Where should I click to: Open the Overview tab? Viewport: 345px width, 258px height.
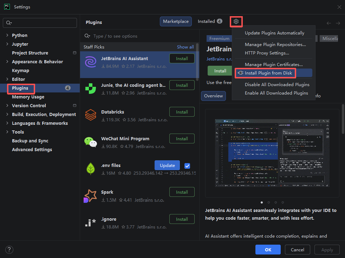213,96
